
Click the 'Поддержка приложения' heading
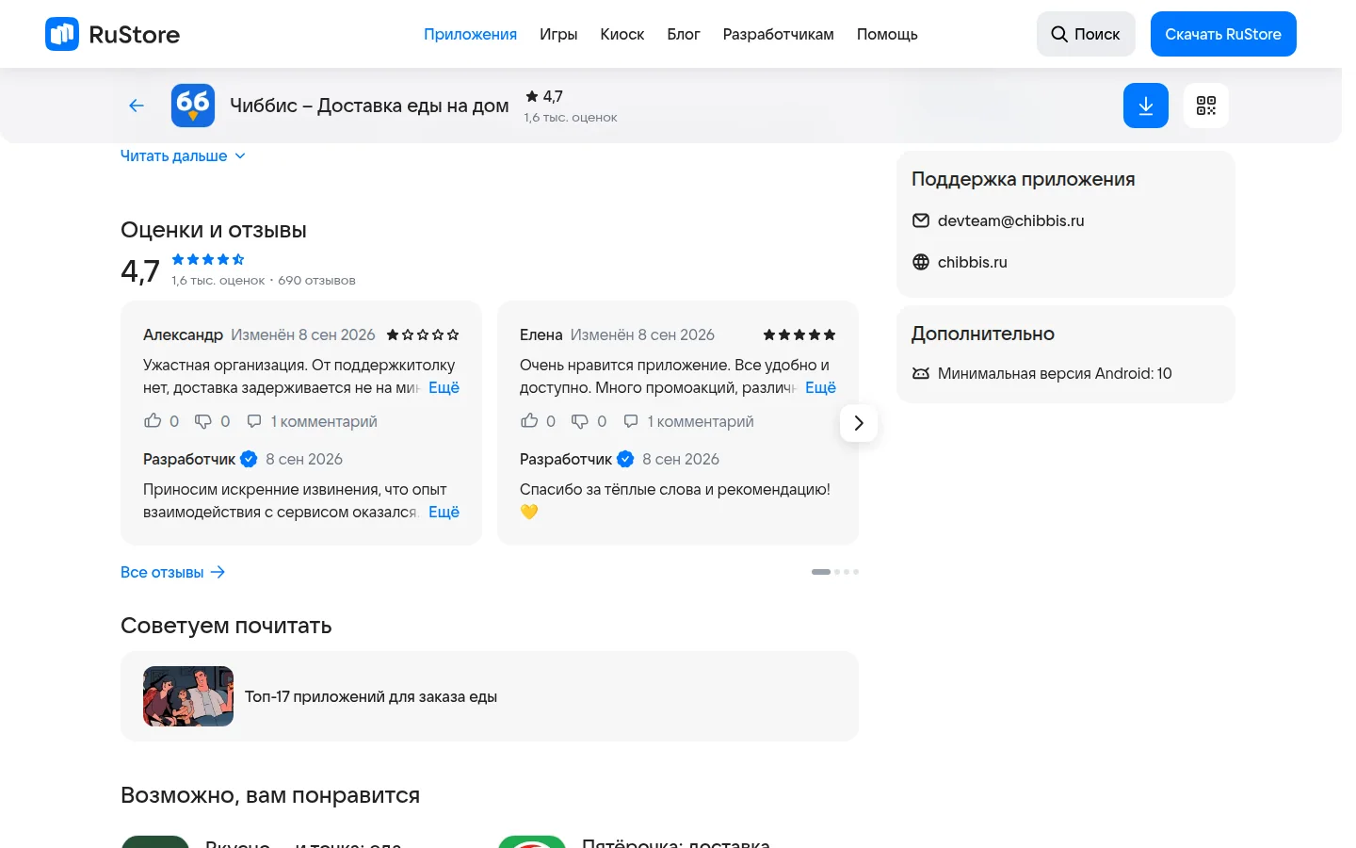click(1023, 179)
